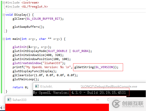Click the liuhan333 window title text
This screenshot has height=111, width=146.
(x=19, y=100)
